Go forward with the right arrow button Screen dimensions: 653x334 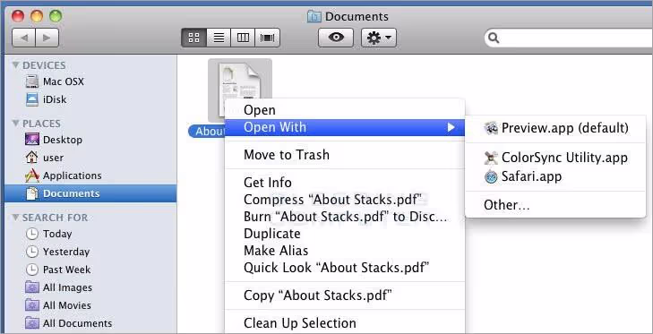(x=47, y=38)
